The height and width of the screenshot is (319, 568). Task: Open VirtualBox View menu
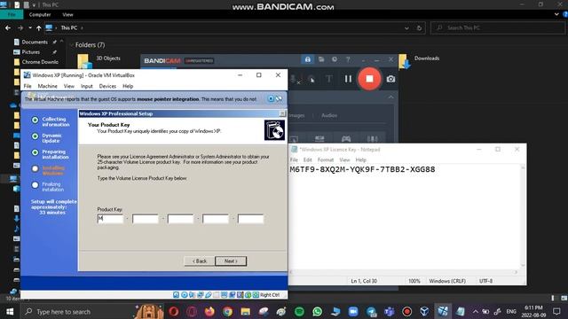[x=69, y=86]
